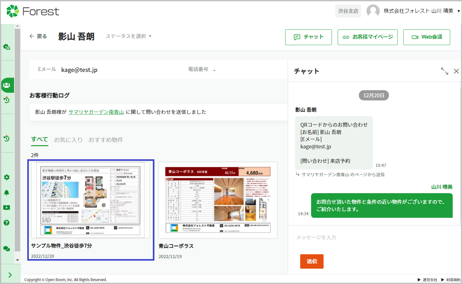The image size is (462, 284).
Task: Click the チャット button
Action: (309, 37)
